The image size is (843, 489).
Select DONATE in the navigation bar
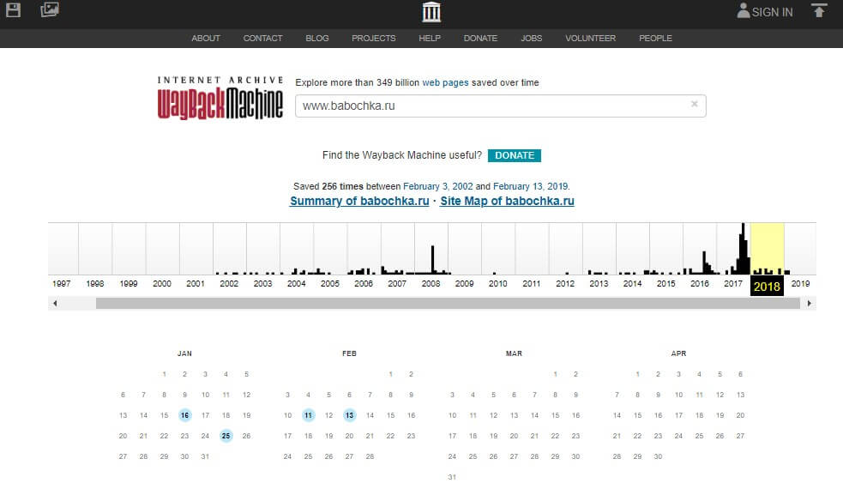click(480, 39)
